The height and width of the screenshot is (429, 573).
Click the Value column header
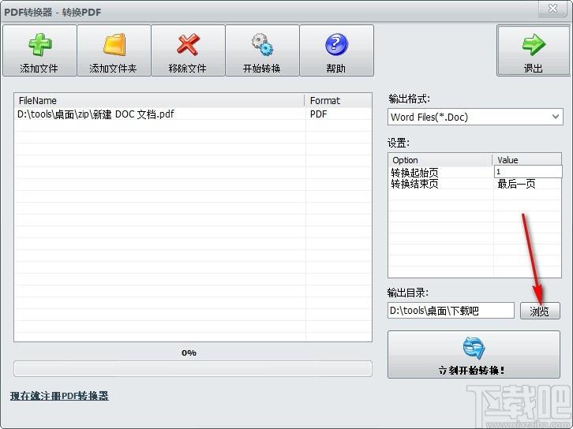tap(527, 160)
